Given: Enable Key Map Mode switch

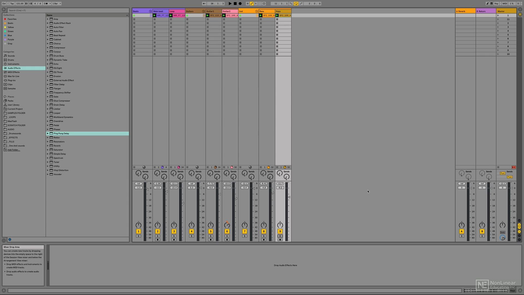Looking at the screenshot, I should point(496,4).
